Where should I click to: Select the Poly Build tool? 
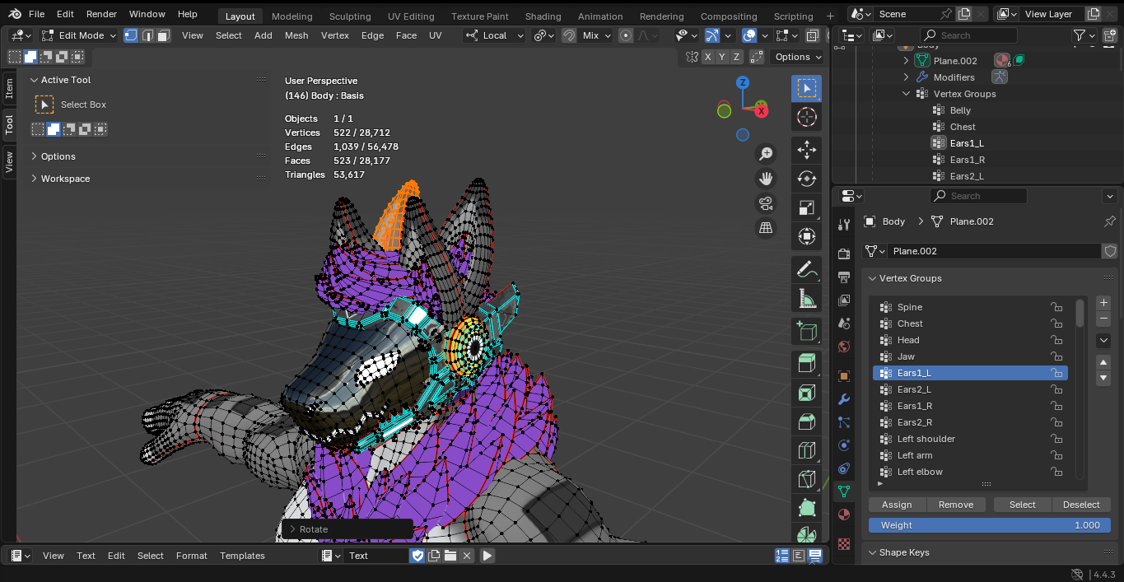click(x=807, y=510)
